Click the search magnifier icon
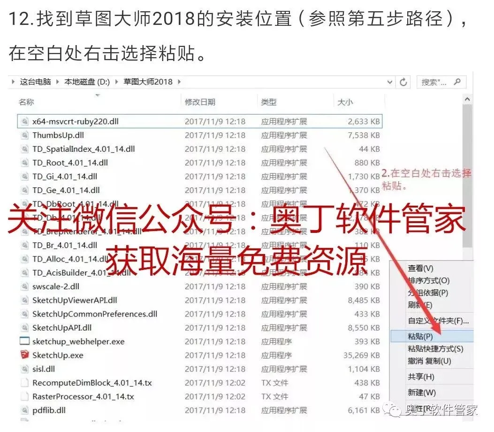 tap(457, 82)
